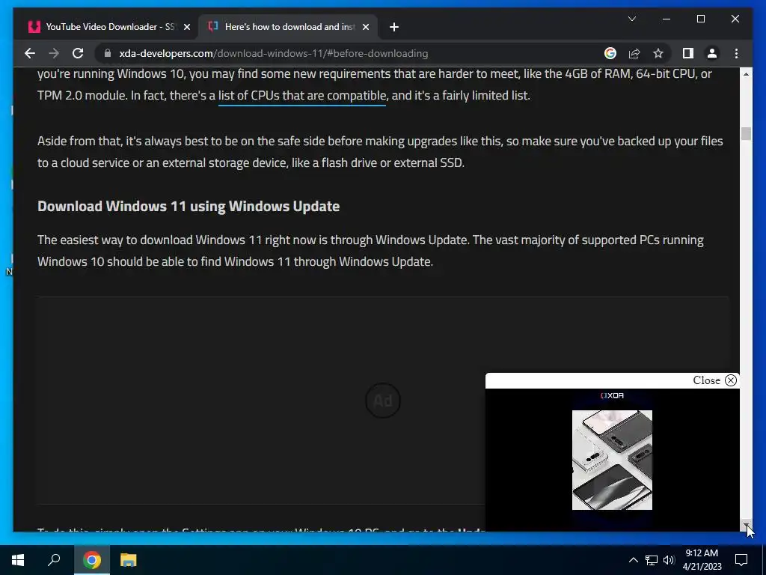Click the page scrollbar thumb

[x=746, y=133]
